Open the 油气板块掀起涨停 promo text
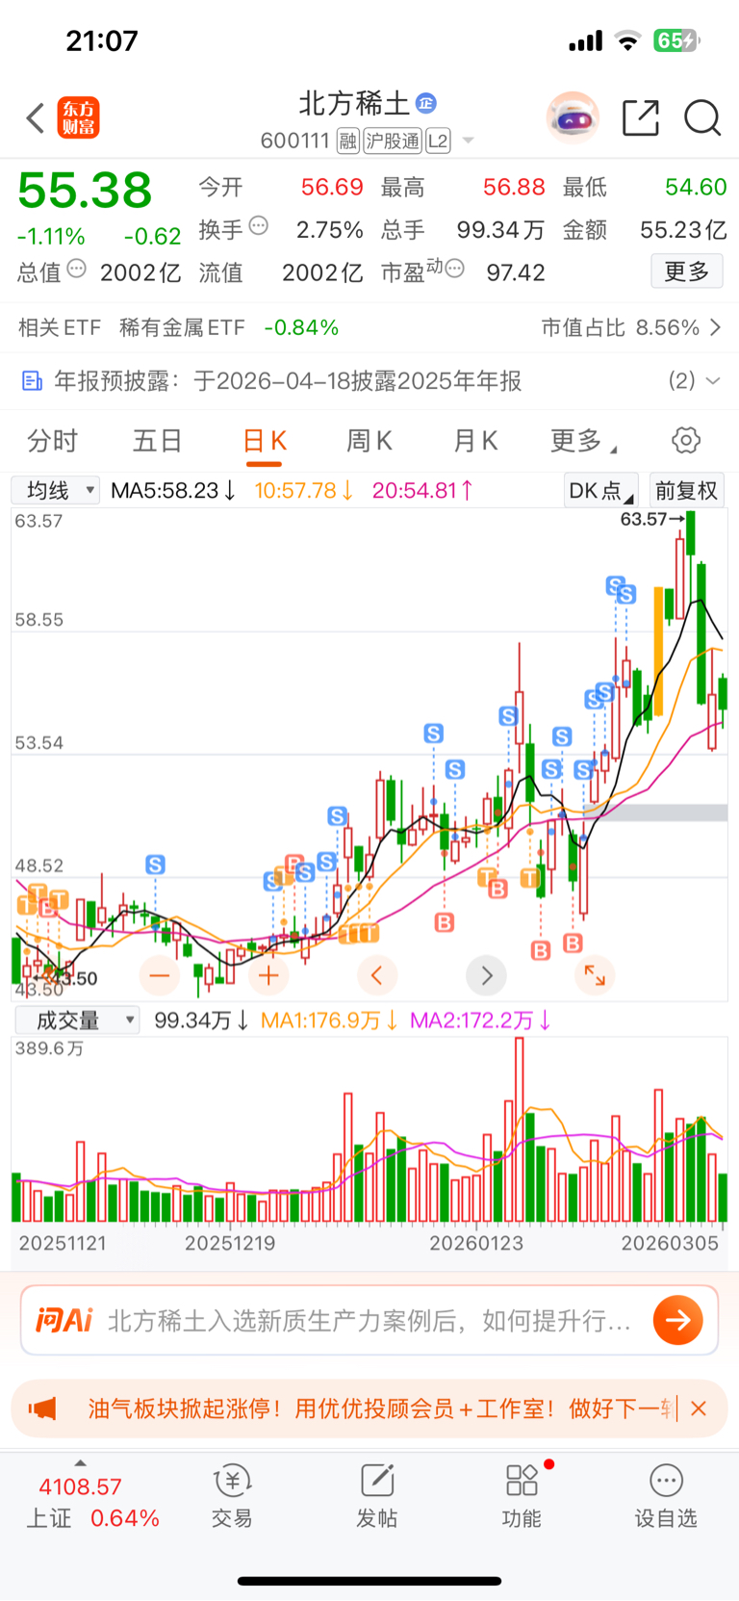This screenshot has width=739, height=1601. pos(381,1409)
